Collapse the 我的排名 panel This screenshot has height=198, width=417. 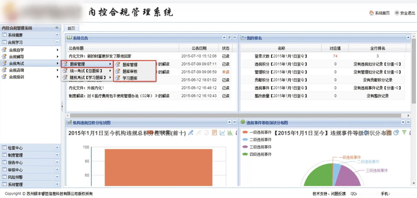(408, 38)
